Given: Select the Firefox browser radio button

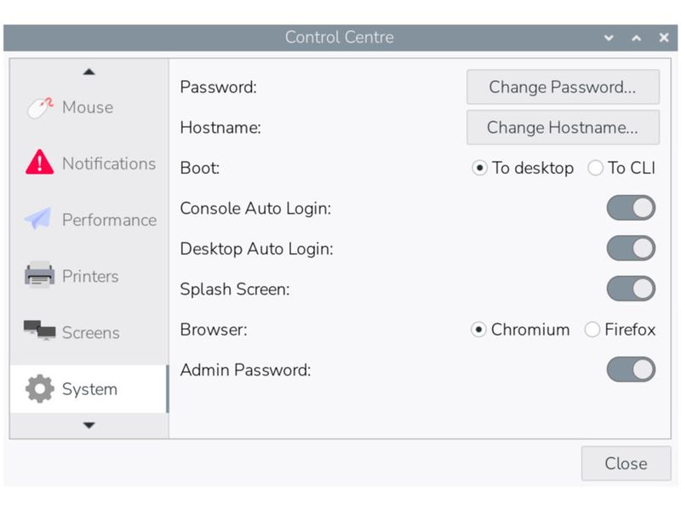Looking at the screenshot, I should click(x=592, y=330).
